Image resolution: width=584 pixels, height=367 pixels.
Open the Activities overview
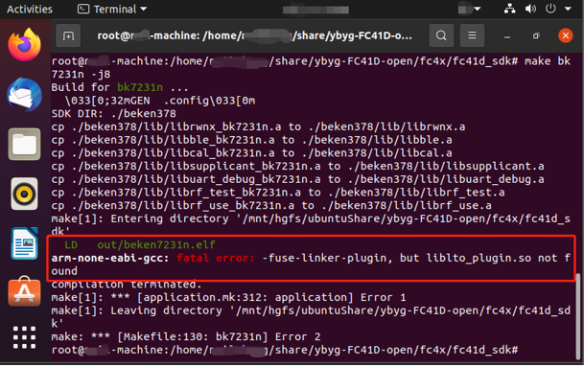30,9
